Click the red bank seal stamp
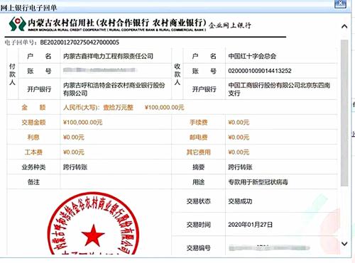This screenshot has width=355, height=263. 93,223
